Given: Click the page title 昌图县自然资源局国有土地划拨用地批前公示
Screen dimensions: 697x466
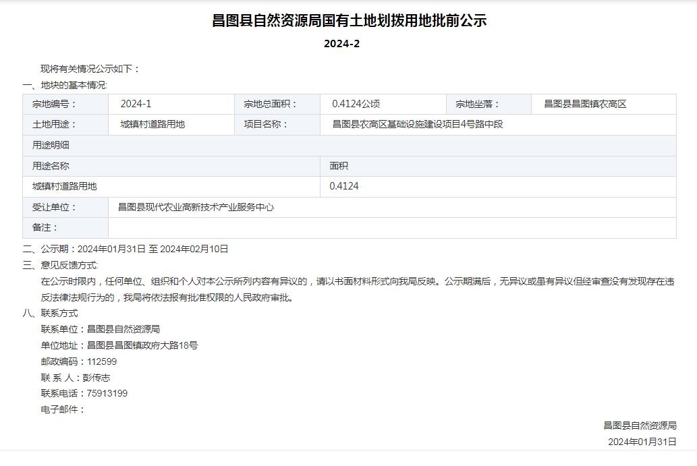Looking at the screenshot, I should pos(350,20).
